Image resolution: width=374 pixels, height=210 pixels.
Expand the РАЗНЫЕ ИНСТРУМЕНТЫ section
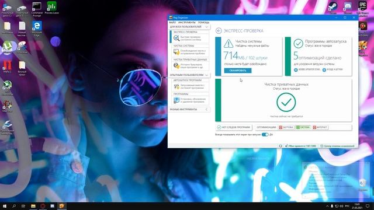pos(206,109)
